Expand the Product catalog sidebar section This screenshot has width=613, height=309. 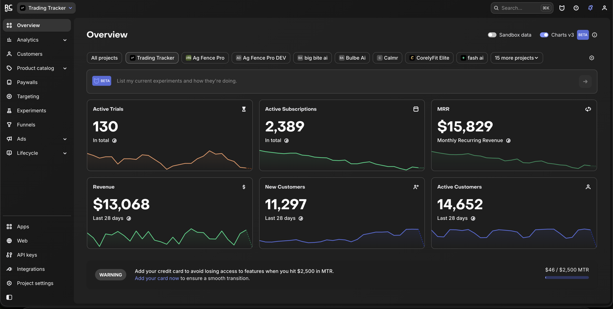[37, 68]
